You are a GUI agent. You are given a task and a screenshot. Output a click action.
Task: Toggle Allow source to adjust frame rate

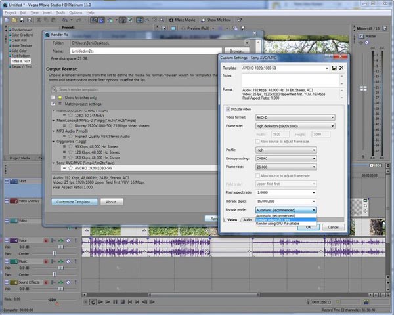(x=257, y=176)
